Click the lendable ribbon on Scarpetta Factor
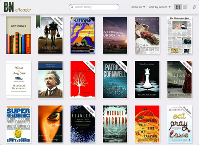Viewport: 199px width, 145px height. pos(122,66)
